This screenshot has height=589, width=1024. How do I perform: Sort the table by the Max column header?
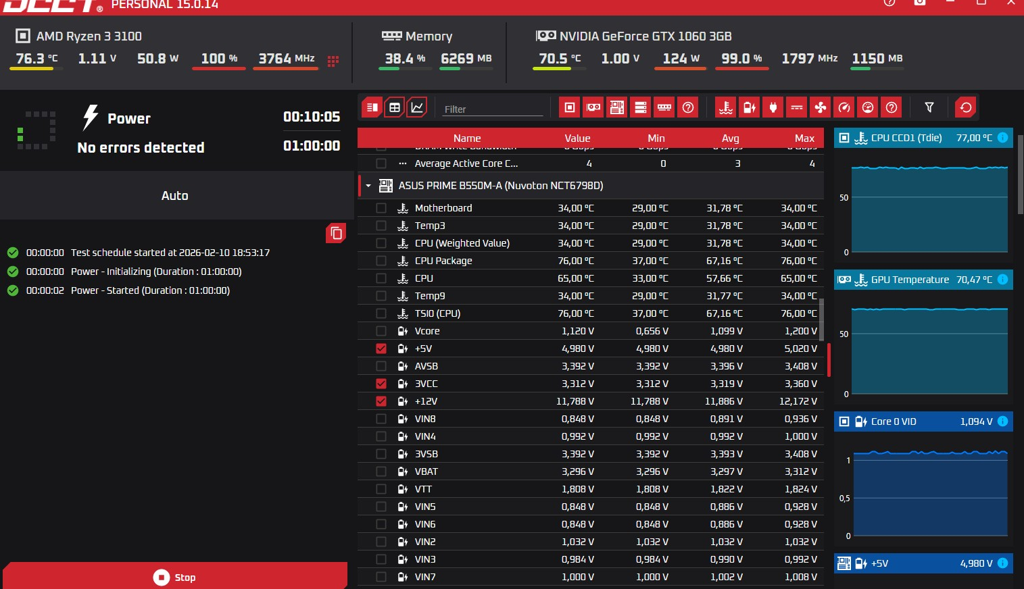[x=804, y=138]
